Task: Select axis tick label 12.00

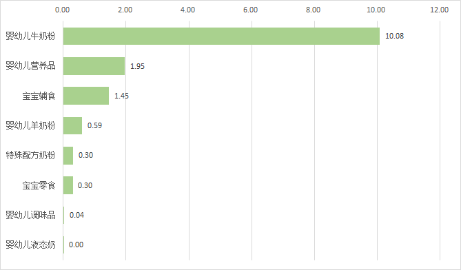Action: coord(440,10)
